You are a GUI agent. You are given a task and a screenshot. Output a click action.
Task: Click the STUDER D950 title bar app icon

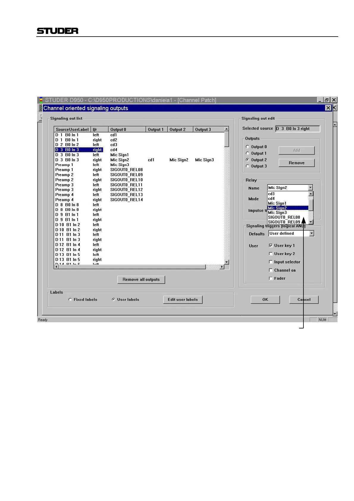pyautogui.click(x=41, y=100)
